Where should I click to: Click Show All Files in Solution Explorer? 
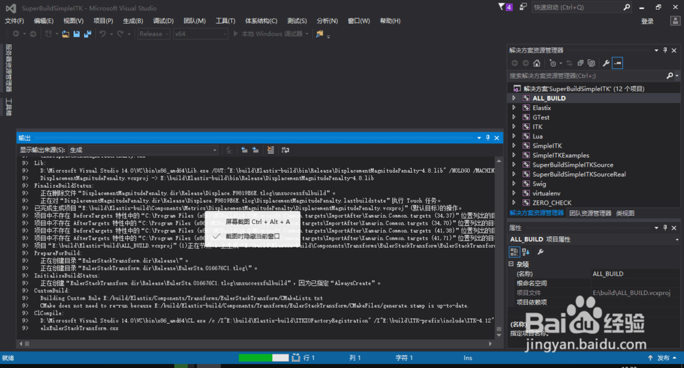pyautogui.click(x=592, y=63)
